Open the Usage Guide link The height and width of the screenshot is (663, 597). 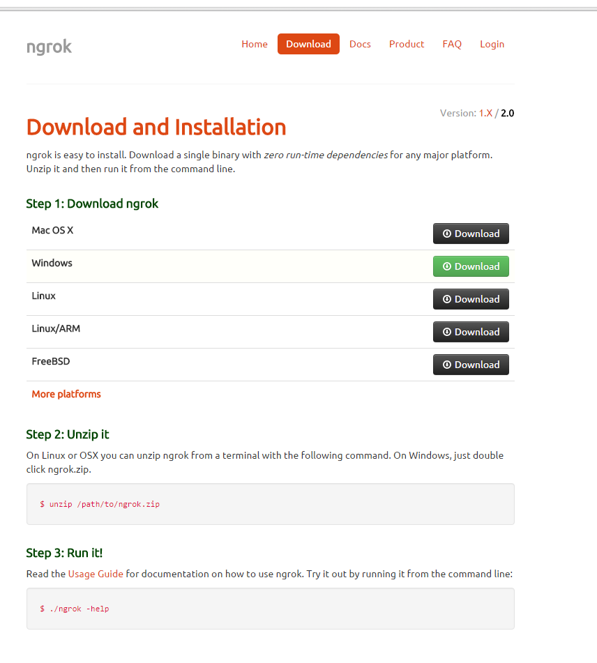pos(96,574)
